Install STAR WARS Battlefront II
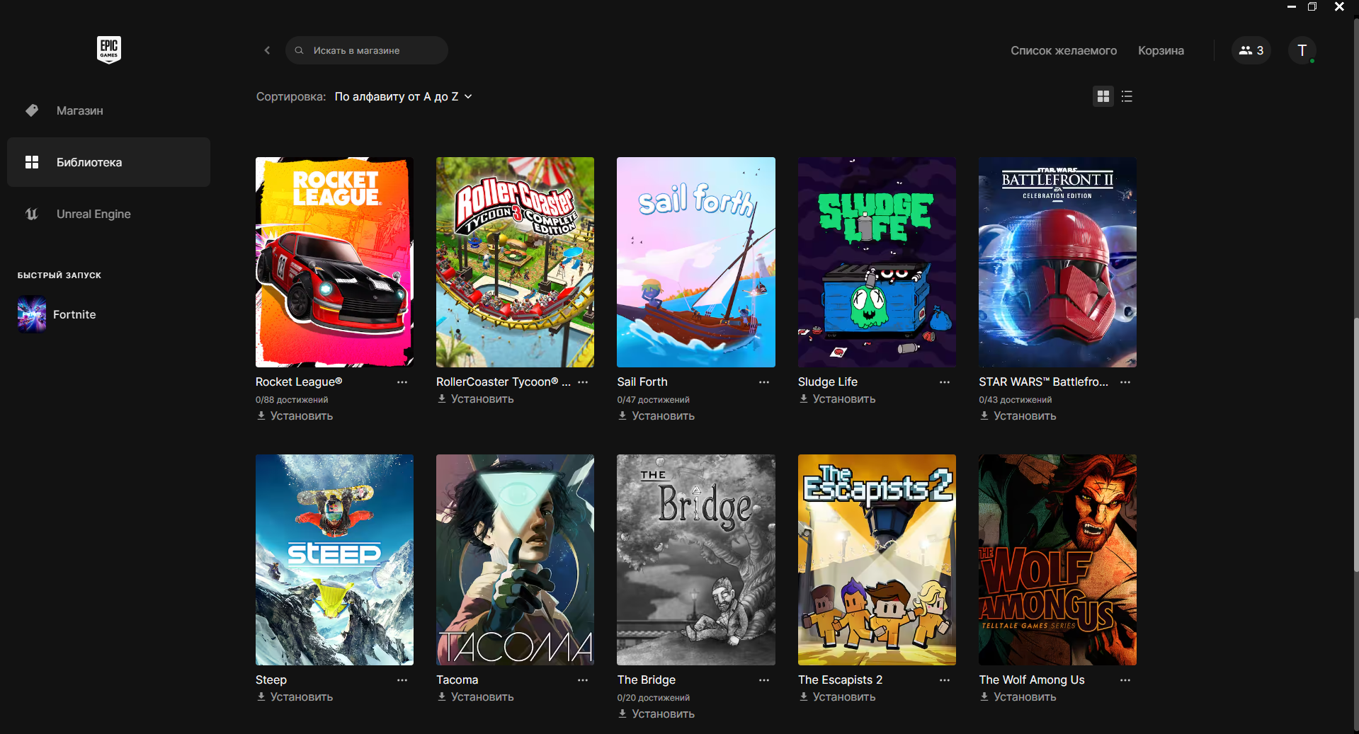This screenshot has height=734, width=1359. (1018, 416)
